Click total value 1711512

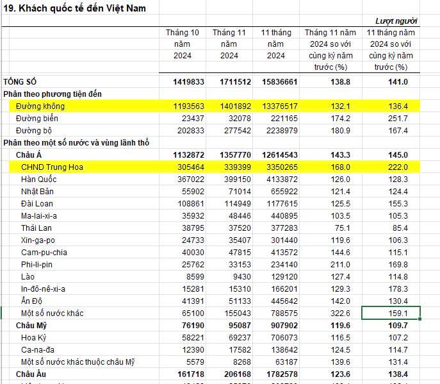pyautogui.click(x=235, y=82)
